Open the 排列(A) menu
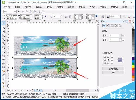Image resolution: width=136 pixels, height=100 pixels. 50,7
